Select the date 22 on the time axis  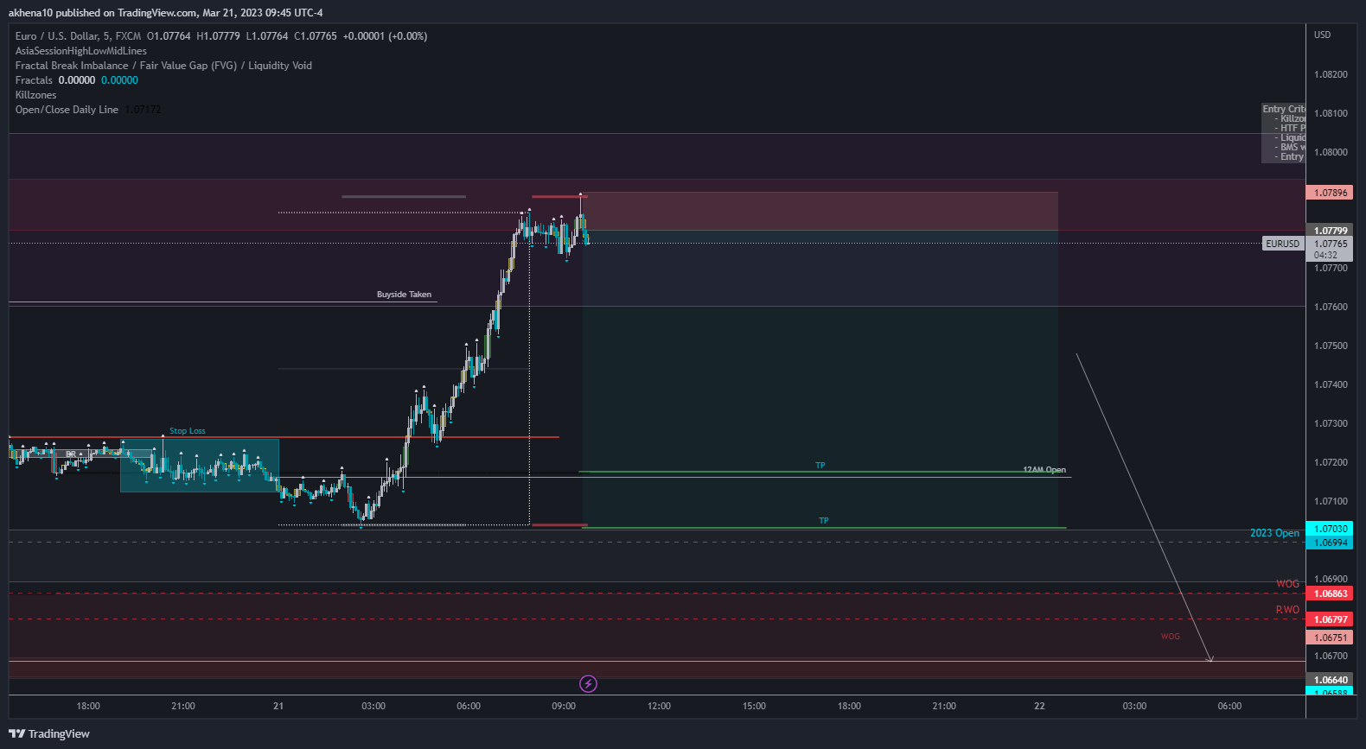[x=1039, y=706]
